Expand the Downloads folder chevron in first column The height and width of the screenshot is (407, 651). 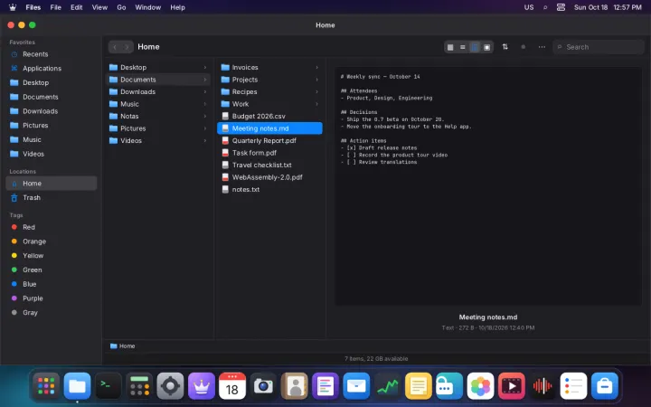point(205,91)
